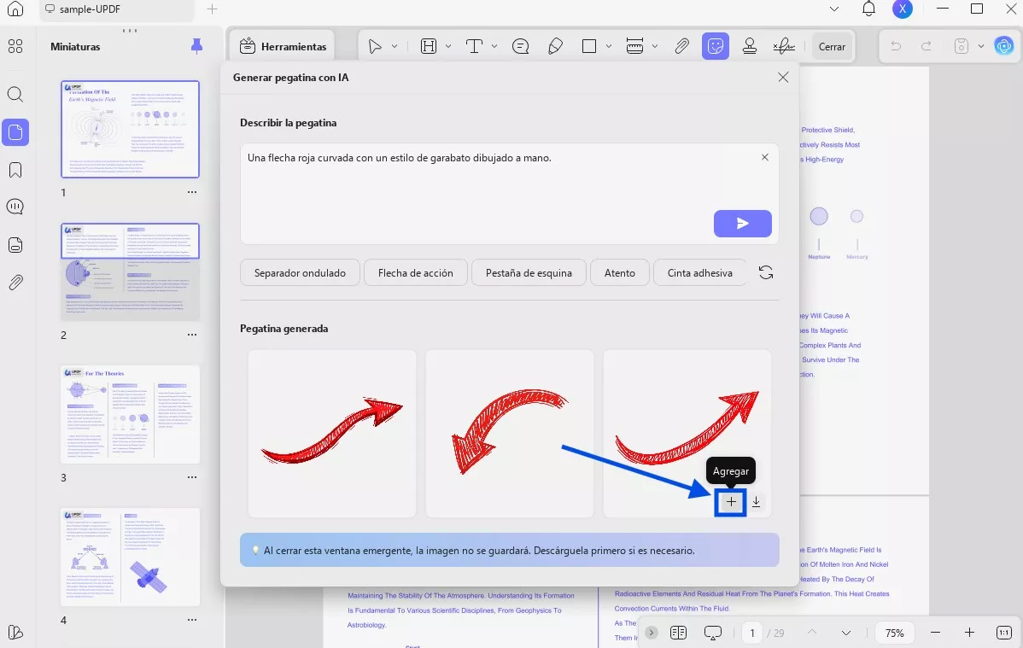Image resolution: width=1023 pixels, height=648 pixels.
Task: Choose the Pestaña de esquina suggestion
Action: point(529,272)
